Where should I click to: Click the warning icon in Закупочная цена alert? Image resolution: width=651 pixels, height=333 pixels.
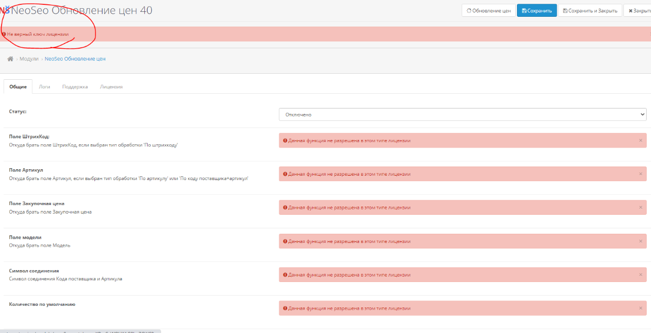[285, 208]
